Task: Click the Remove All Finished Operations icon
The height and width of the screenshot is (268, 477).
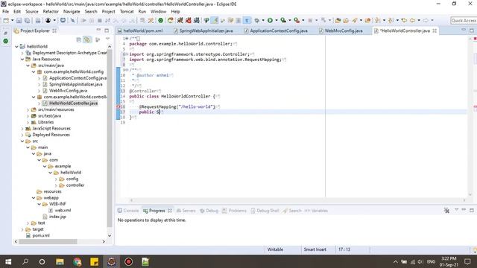Action: [446, 210]
